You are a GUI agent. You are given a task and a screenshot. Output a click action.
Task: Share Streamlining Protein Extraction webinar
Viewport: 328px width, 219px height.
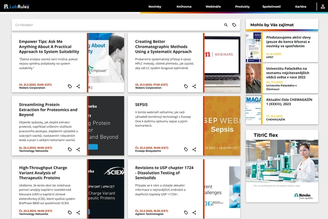click(x=78, y=149)
